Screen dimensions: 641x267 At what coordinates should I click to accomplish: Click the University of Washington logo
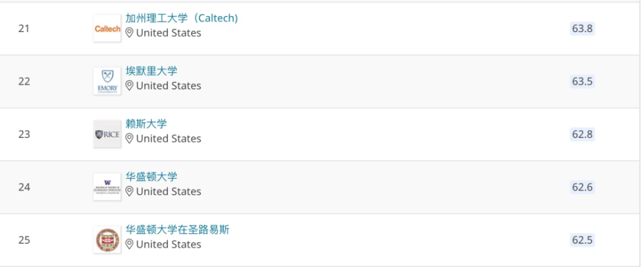tap(107, 186)
